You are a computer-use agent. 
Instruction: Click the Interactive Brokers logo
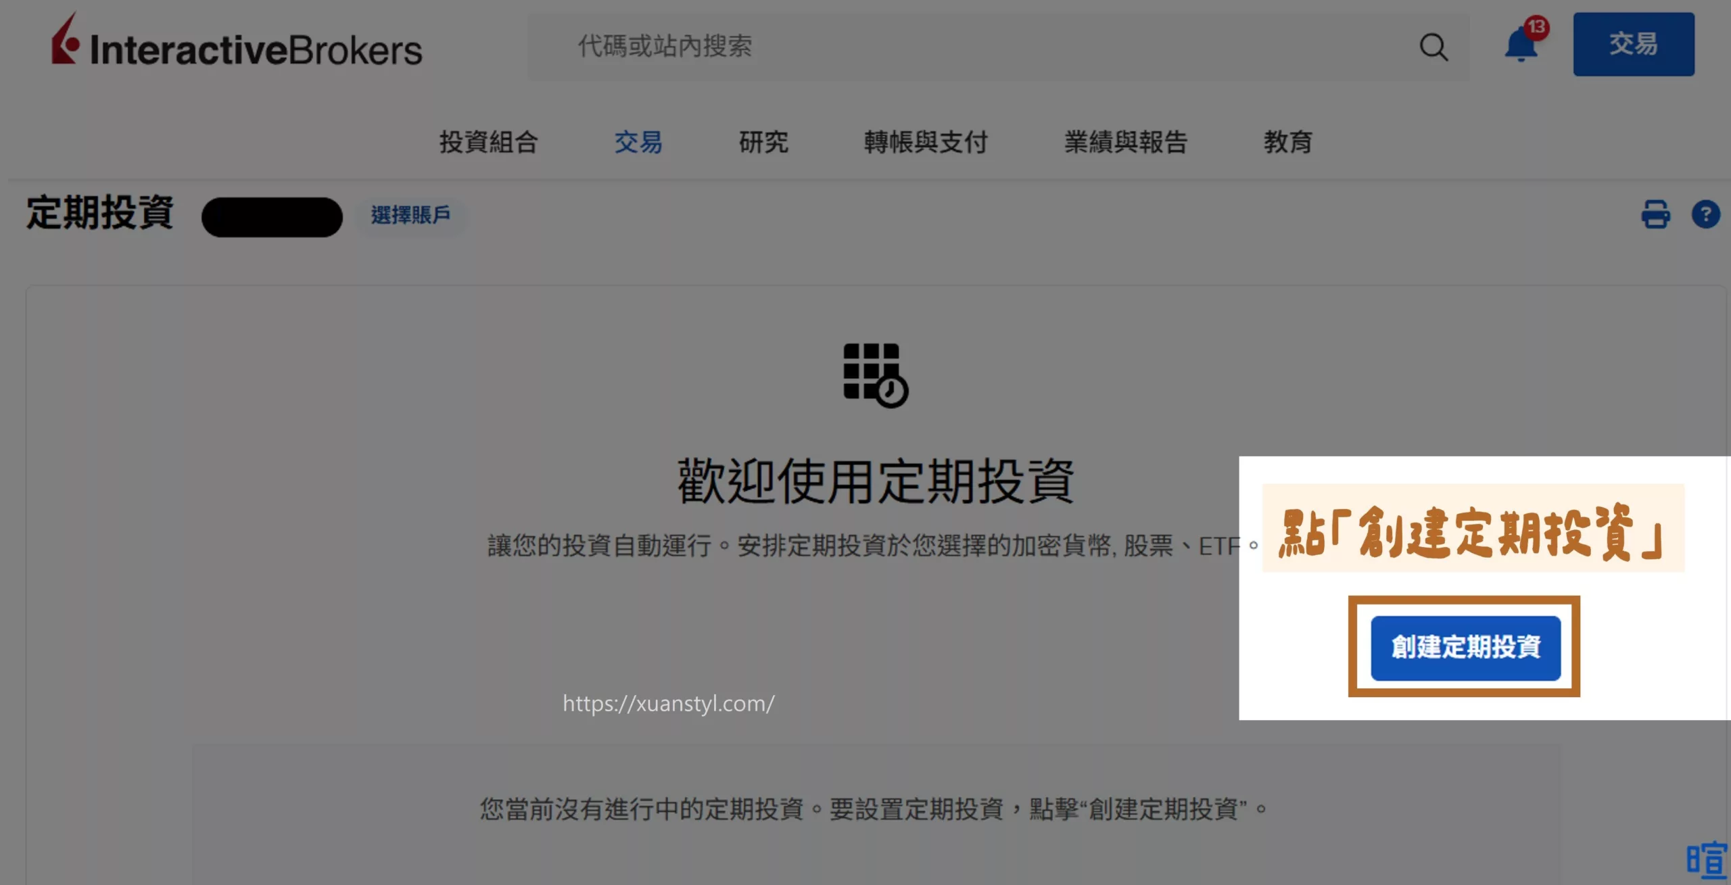(x=237, y=41)
